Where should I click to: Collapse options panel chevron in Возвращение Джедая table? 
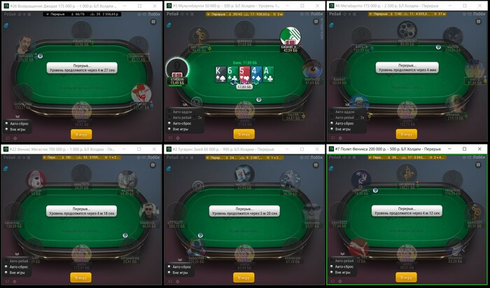pos(17,116)
